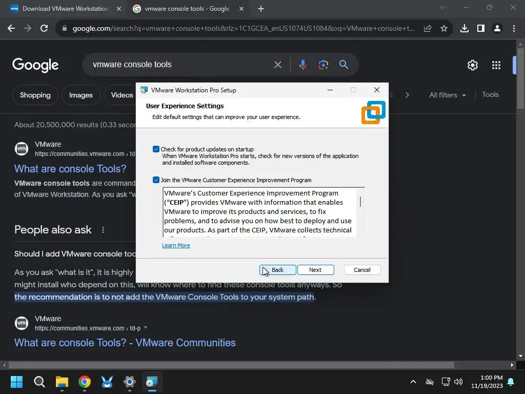Screen dimensions: 525x394
Task: Share this page using the share icon
Action: [x=428, y=29]
